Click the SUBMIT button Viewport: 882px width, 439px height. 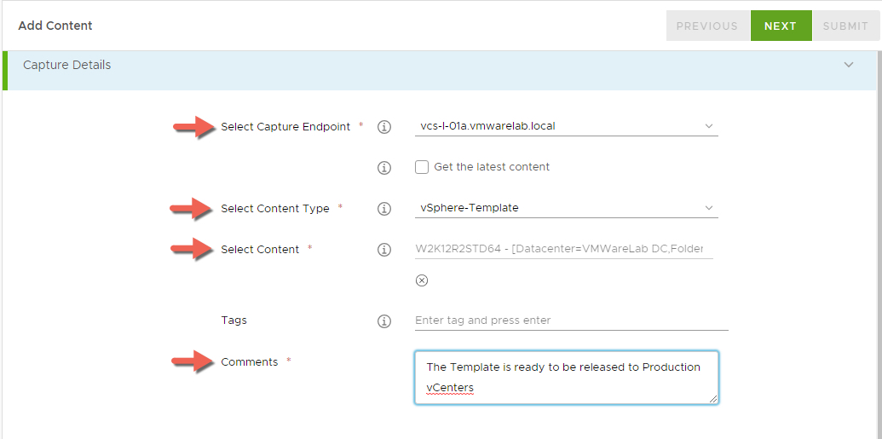[845, 26]
